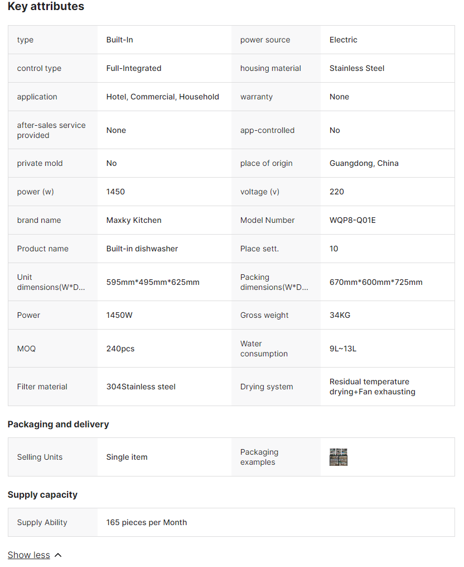Select the Single item selling units value
Viewport: 464px width, 567px height.
[127, 457]
